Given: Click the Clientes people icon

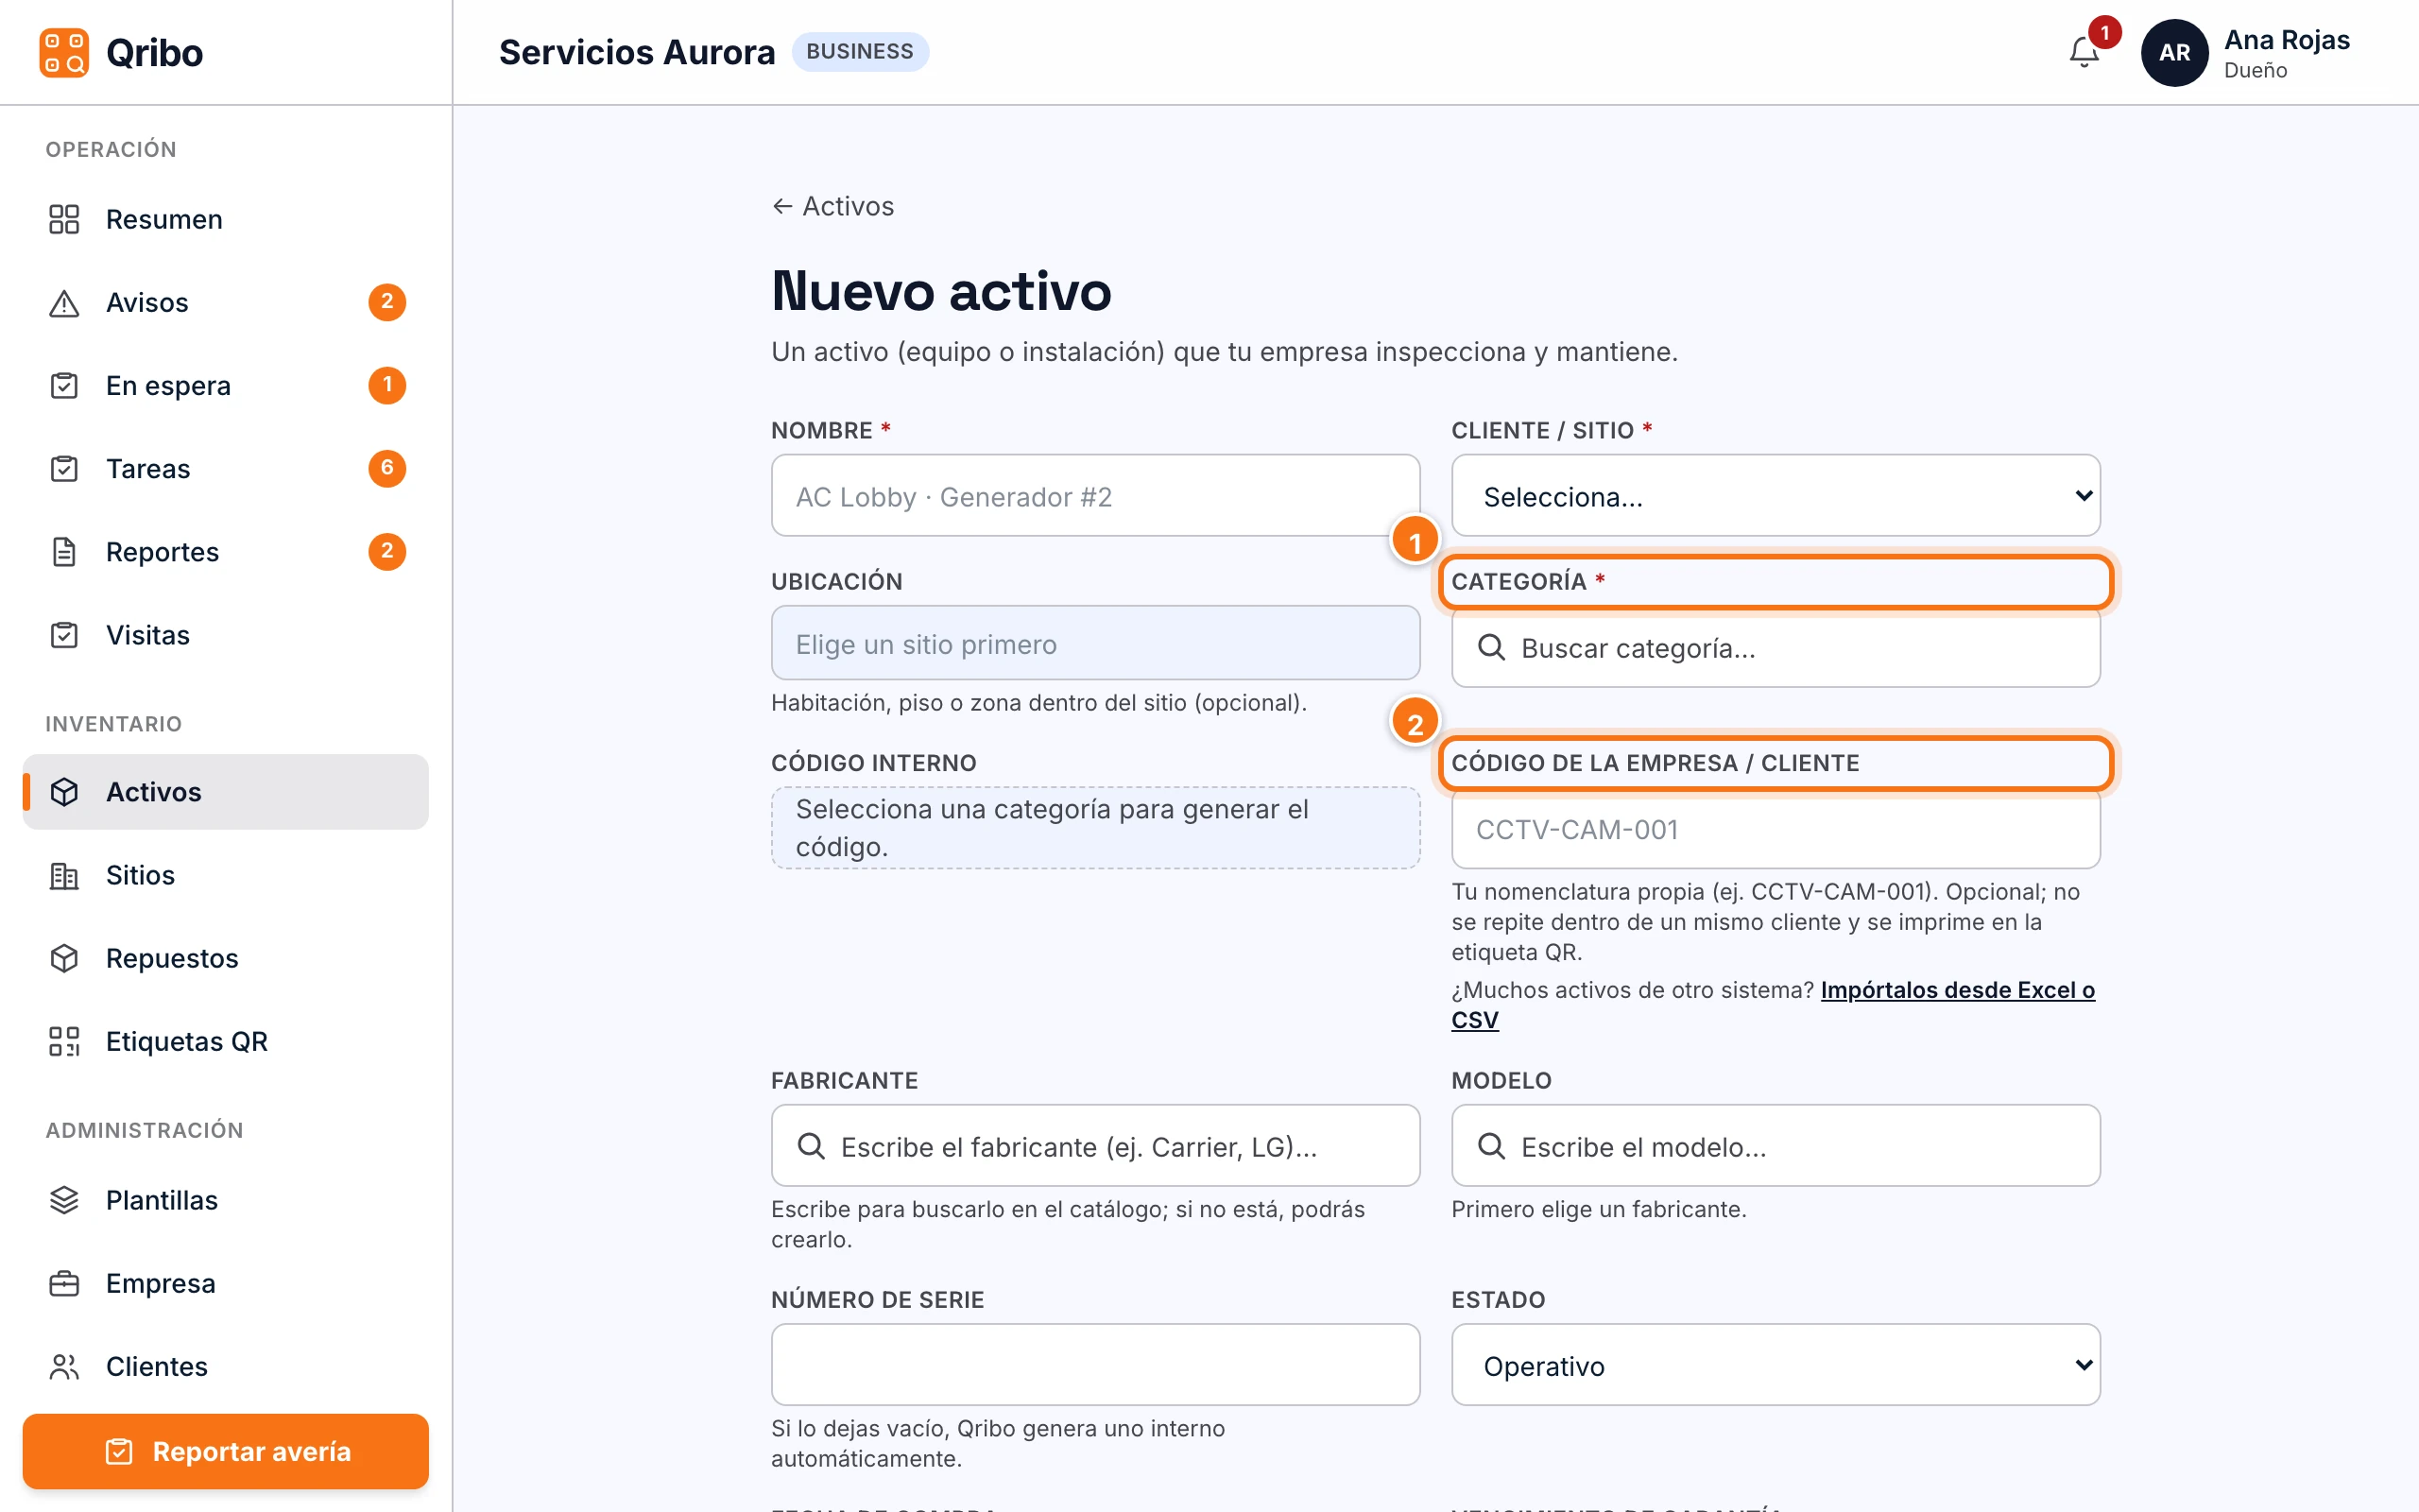Looking at the screenshot, I should [x=64, y=1366].
